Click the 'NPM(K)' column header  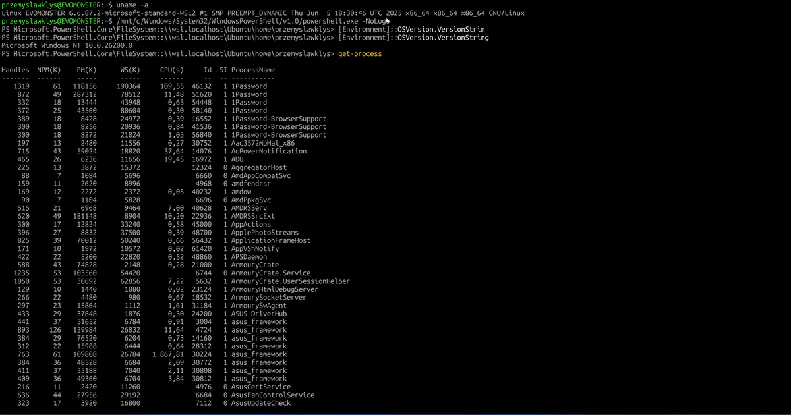point(49,70)
